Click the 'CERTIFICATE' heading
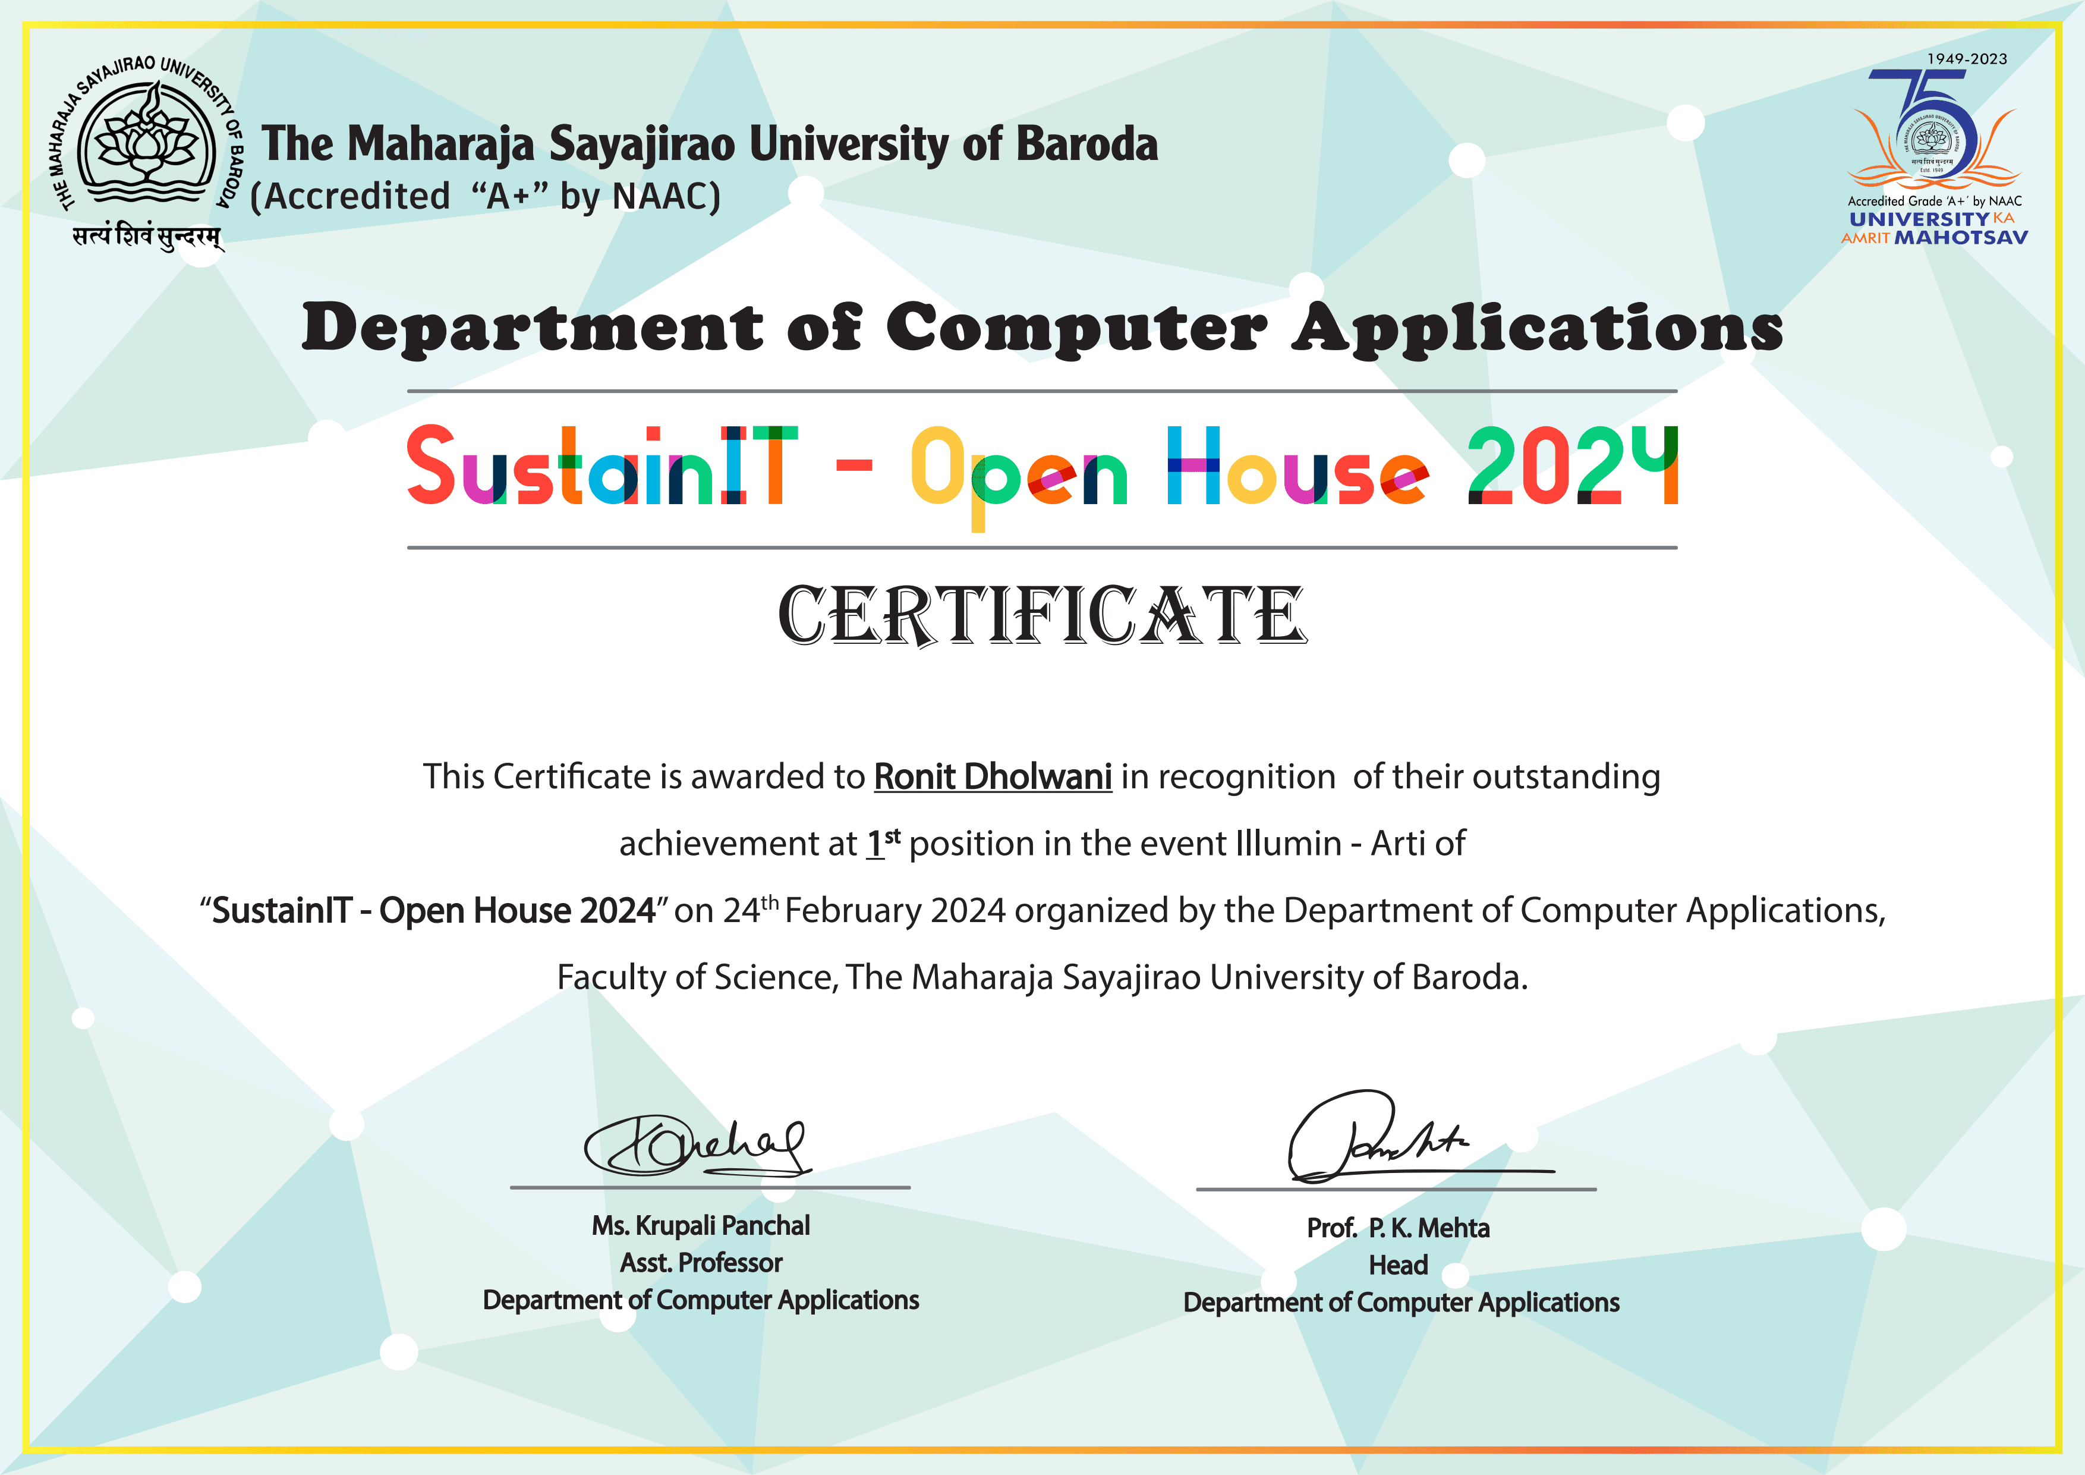2085x1475 pixels. [1042, 616]
